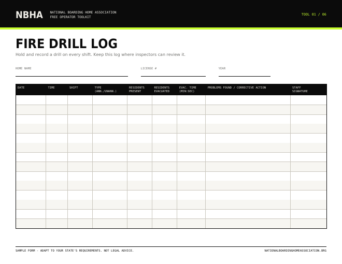
Task: Click the 'STAFF SIGNATURE' column header
Action: (x=300, y=90)
